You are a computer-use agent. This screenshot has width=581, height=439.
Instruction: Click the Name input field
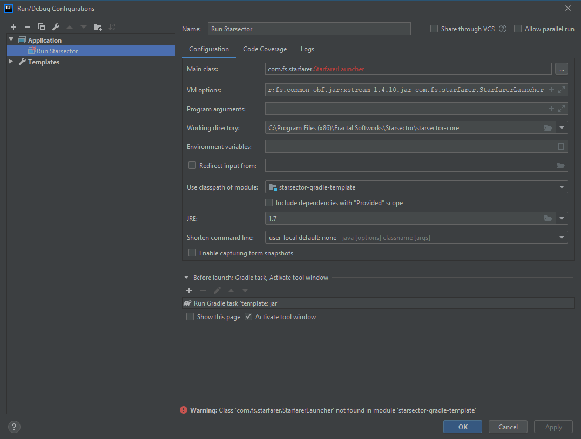pyautogui.click(x=309, y=29)
